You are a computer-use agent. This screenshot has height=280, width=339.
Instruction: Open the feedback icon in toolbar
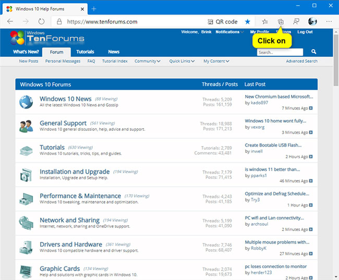[296, 21]
